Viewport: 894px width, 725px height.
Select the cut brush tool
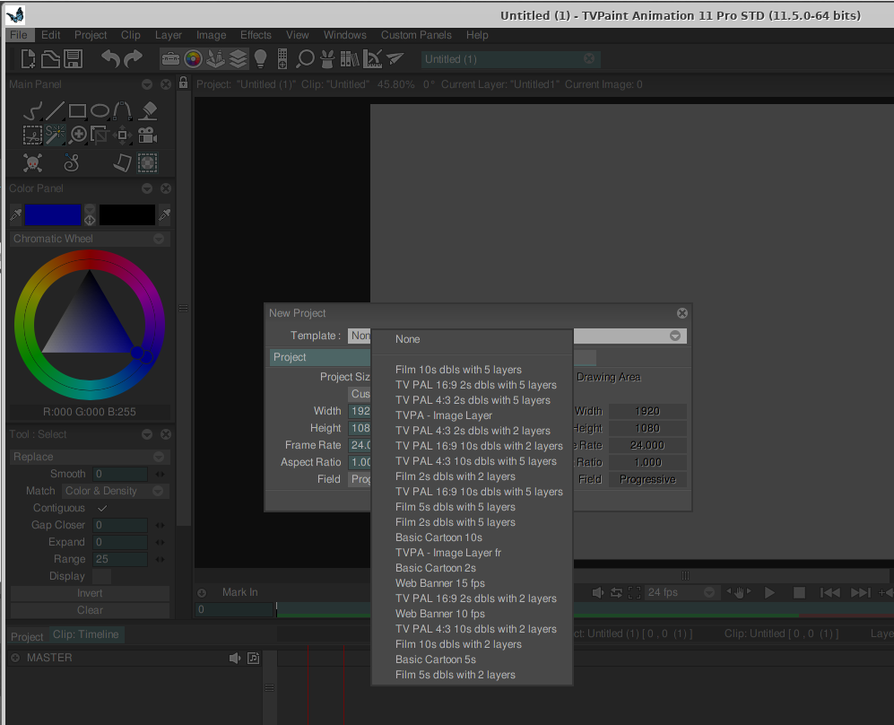tap(32, 135)
